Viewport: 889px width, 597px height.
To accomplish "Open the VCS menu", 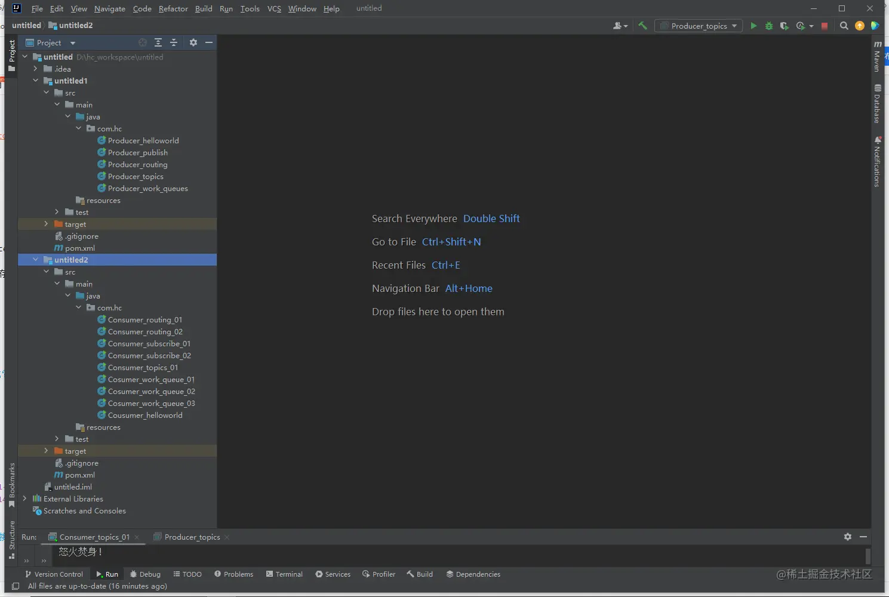I will [x=274, y=8].
